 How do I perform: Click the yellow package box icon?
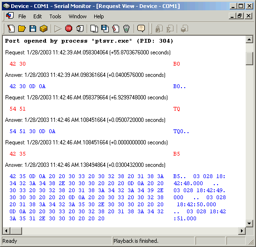coord(44,29)
